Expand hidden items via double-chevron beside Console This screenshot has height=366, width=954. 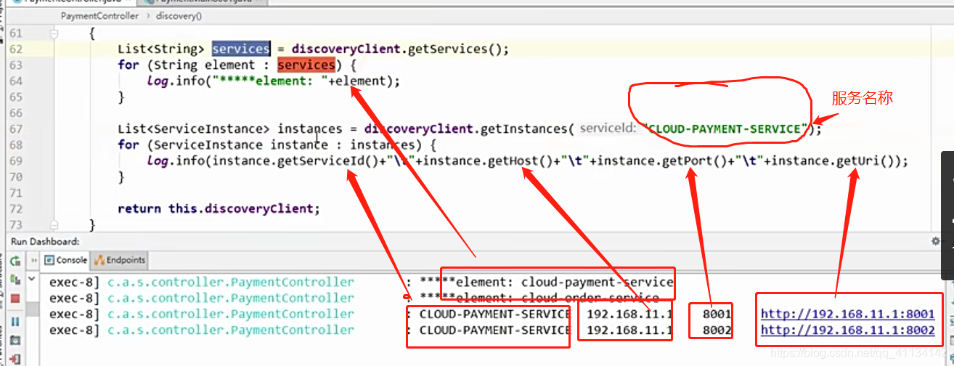point(34,260)
